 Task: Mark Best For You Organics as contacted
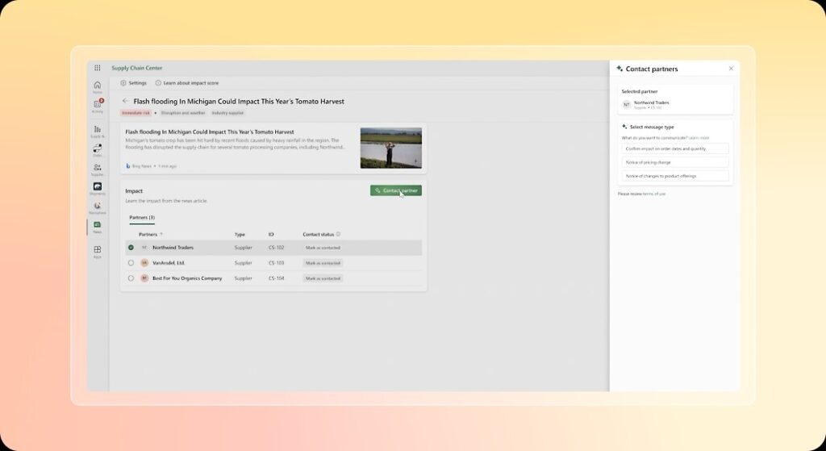[x=323, y=278]
